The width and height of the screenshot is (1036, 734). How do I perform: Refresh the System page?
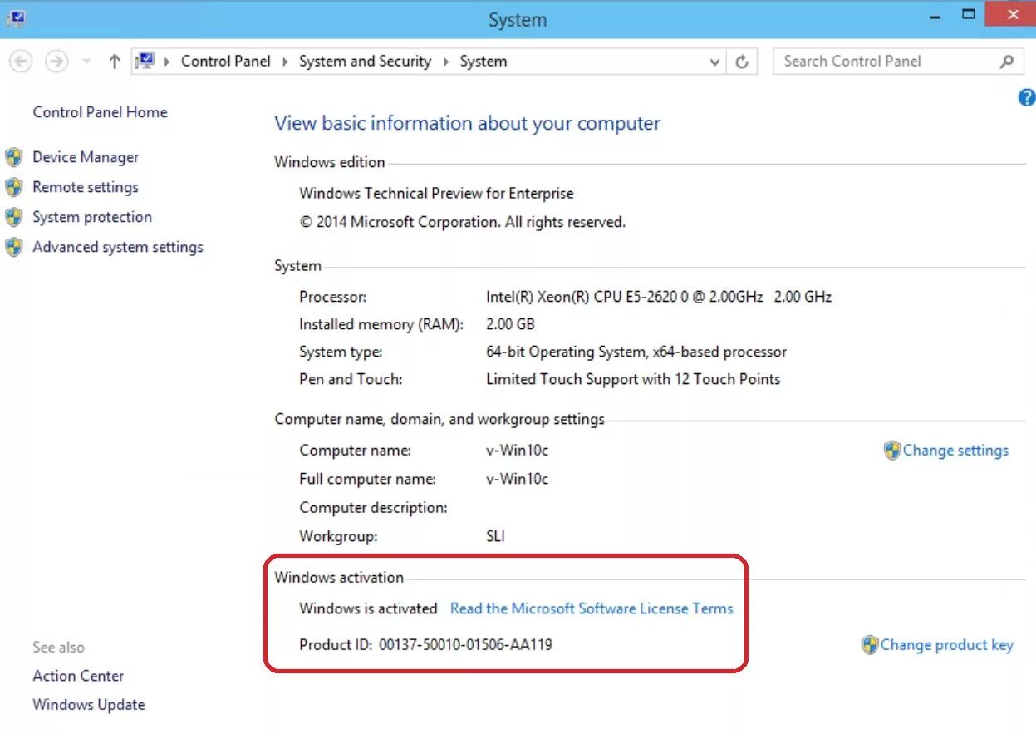point(742,62)
